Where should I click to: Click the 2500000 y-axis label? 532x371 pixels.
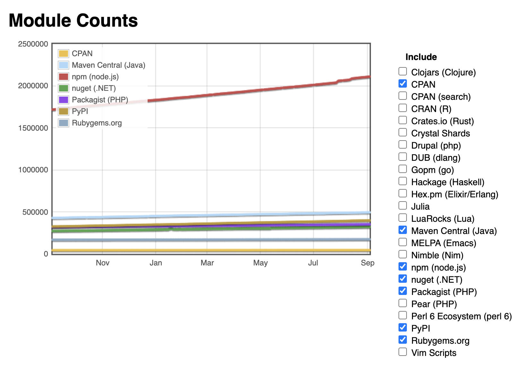(33, 44)
